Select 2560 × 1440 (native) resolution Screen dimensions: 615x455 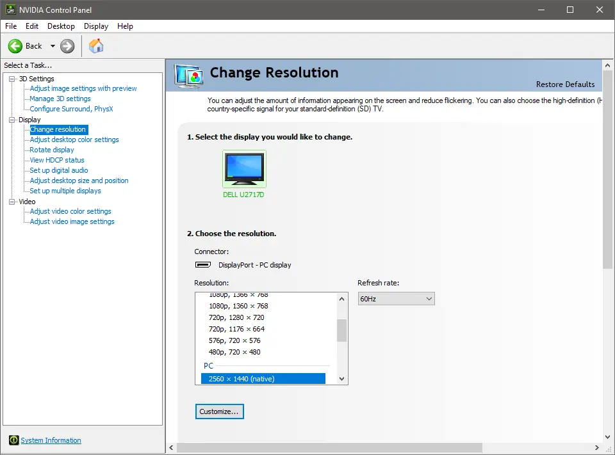263,379
